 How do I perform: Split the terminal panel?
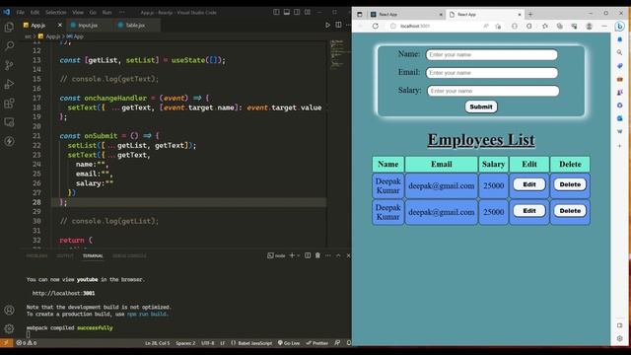[308, 255]
